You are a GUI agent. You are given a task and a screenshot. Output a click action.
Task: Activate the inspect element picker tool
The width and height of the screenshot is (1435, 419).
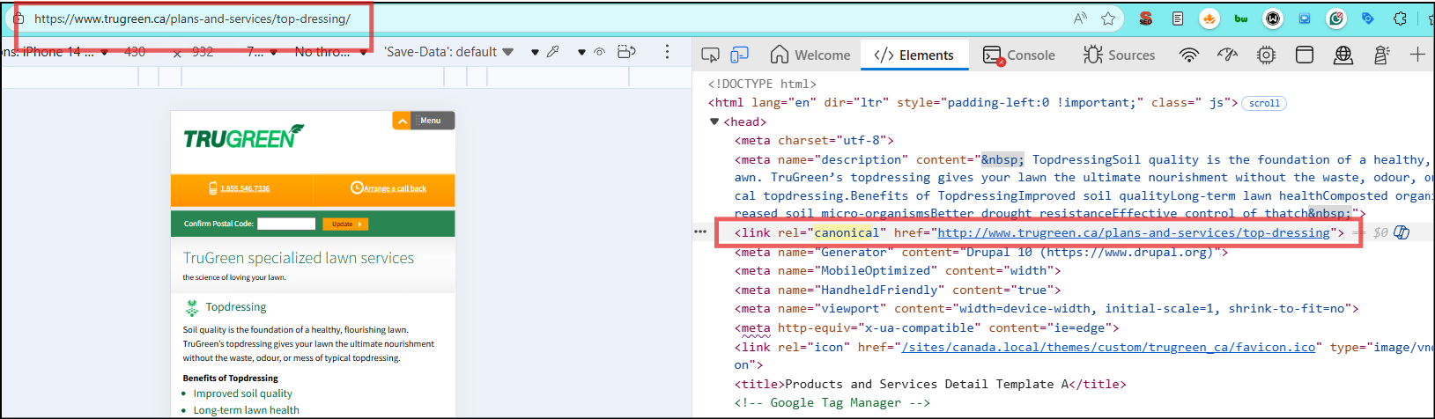coord(710,55)
